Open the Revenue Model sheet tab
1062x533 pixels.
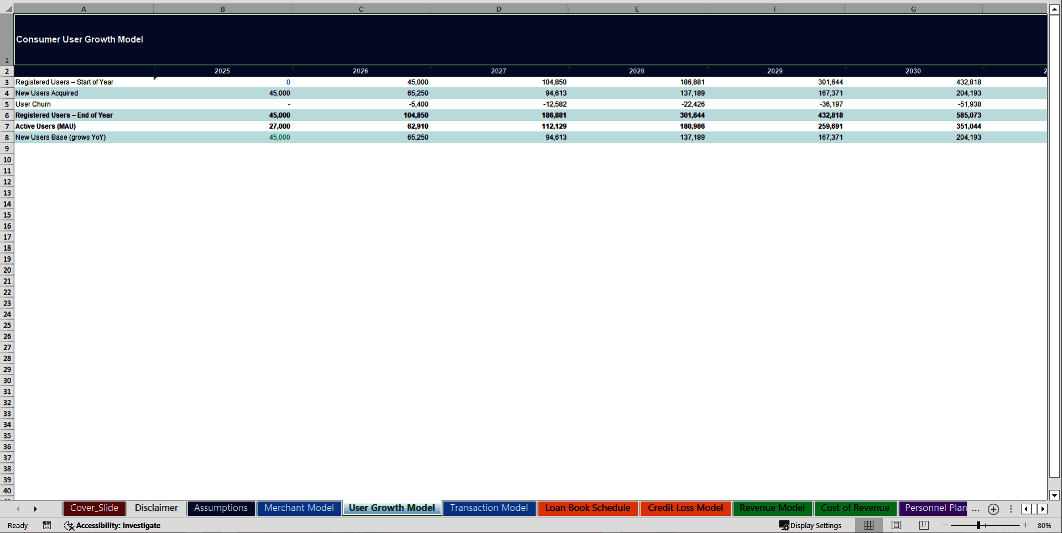[772, 508]
